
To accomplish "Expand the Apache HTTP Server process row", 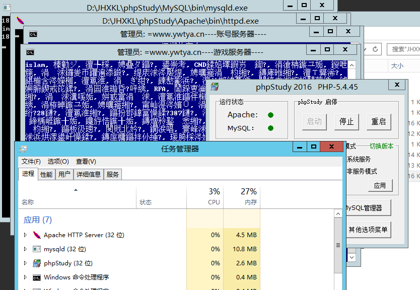I will 26,235.
